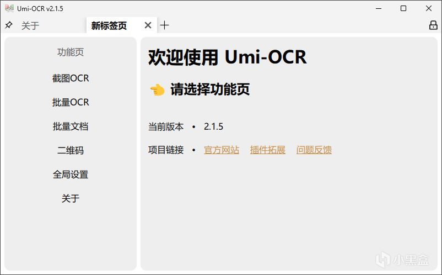The height and width of the screenshot is (275, 442).
Task: Minimize the Umi-OCR window
Action: (x=379, y=8)
